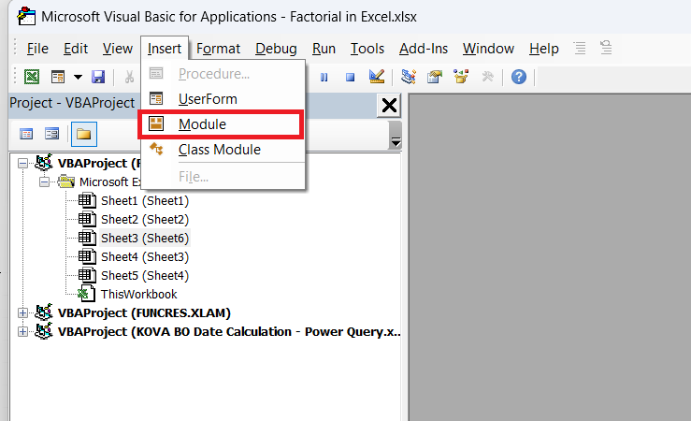This screenshot has width=691, height=421.
Task: Click the Cut scissors toolbar icon
Action: click(x=129, y=77)
